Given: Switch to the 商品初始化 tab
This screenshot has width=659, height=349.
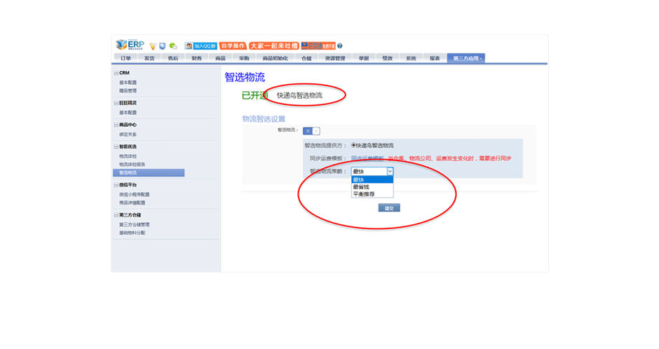Looking at the screenshot, I should click(275, 58).
